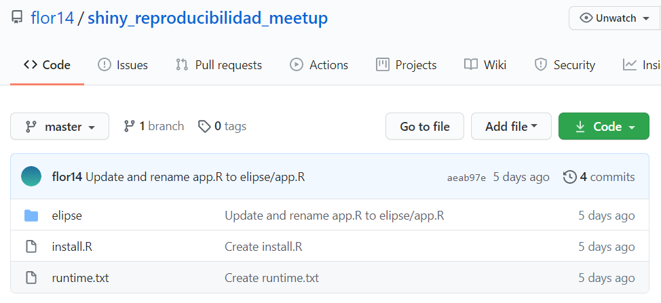Switch to the Code tab
The width and height of the screenshot is (661, 303).
[48, 65]
